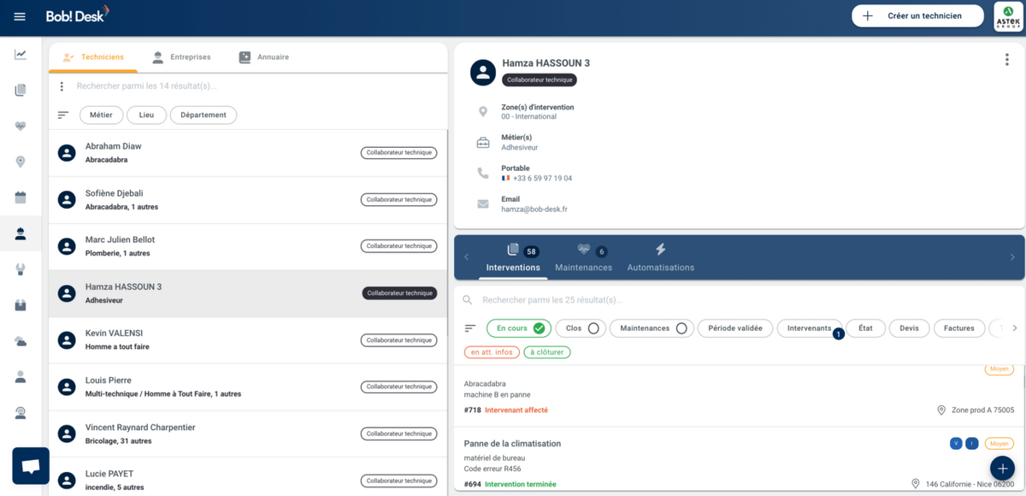Click the technician search field
This screenshot has height=496, width=1026.
click(x=256, y=86)
